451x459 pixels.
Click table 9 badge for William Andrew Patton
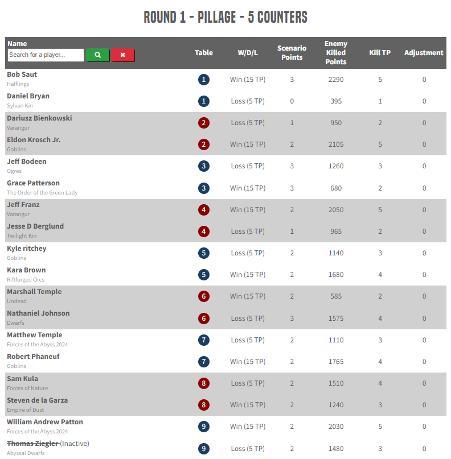204,427
